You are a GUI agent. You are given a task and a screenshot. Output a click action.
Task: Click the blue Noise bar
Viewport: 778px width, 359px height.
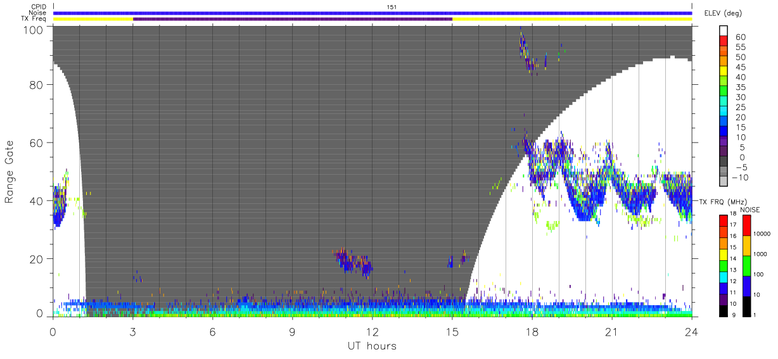click(x=373, y=13)
